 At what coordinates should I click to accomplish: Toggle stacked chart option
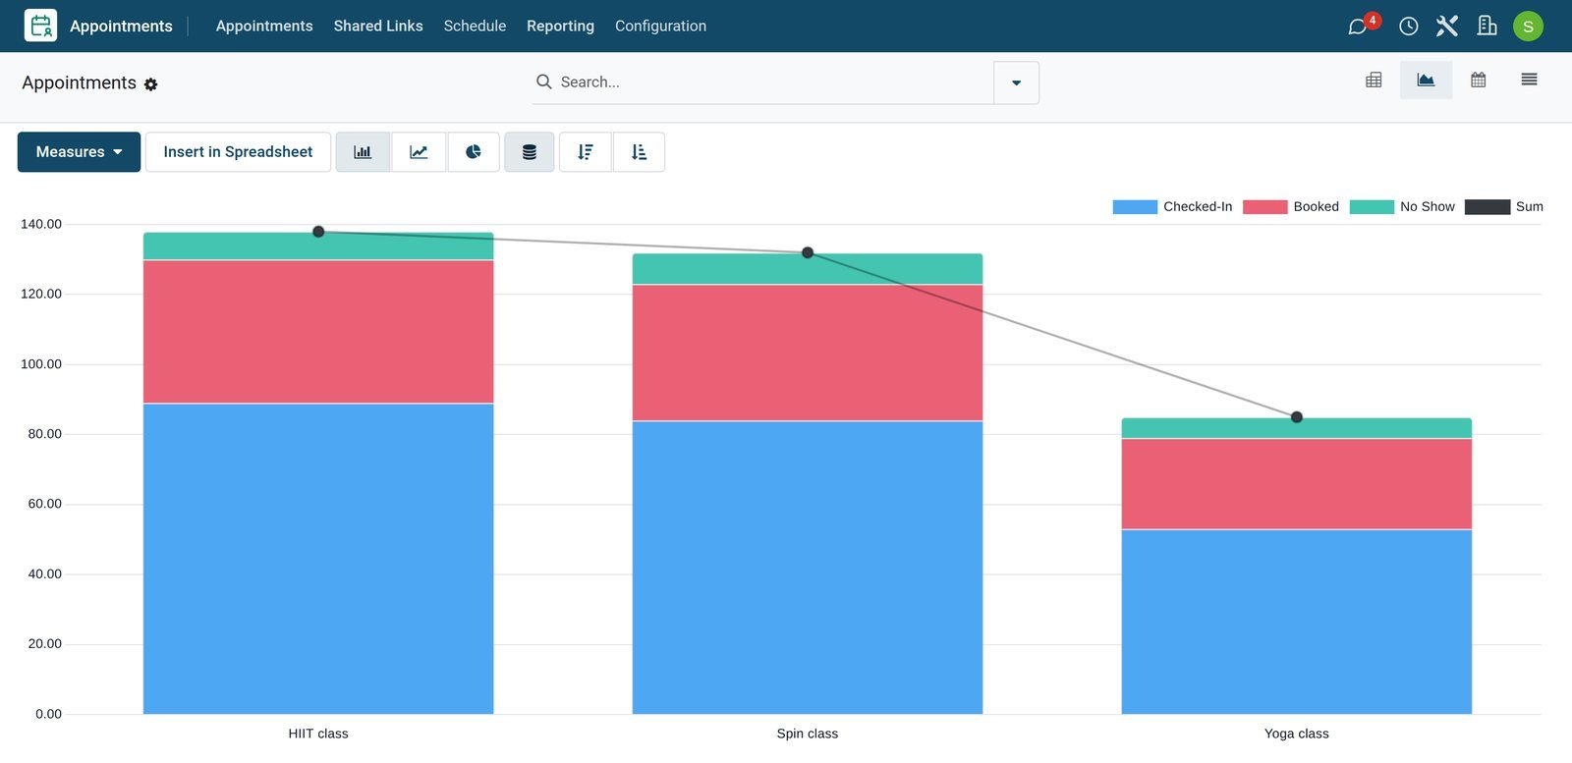coord(530,152)
